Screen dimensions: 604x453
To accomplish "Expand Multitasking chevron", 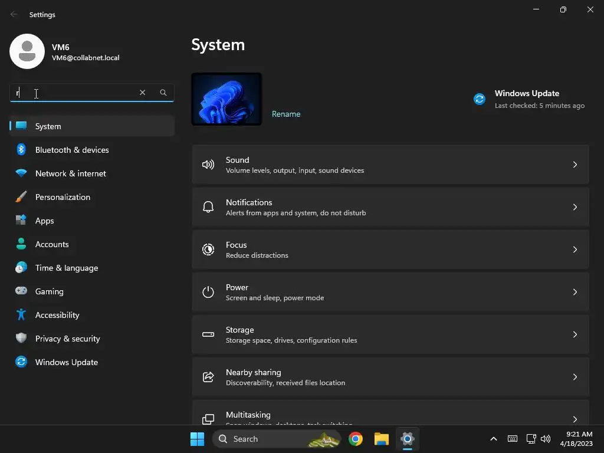I will click(575, 419).
